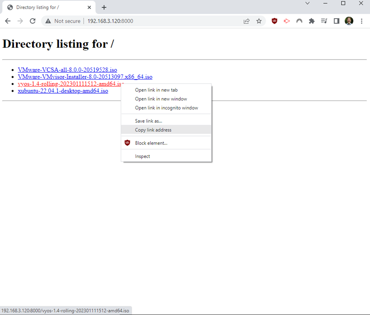The image size is (370, 315).
Task: Choose Open link in incognito window
Action: [166, 108]
